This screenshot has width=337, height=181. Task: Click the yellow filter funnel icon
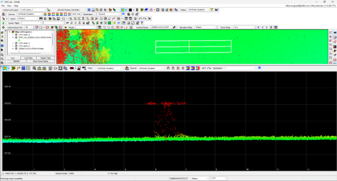coord(212,10)
